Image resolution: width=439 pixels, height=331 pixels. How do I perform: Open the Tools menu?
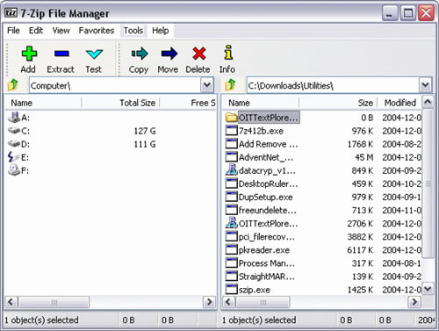point(133,31)
